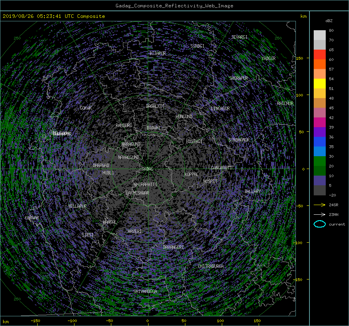The height and width of the screenshot is (326, 349).
Task: Click the 150 km mark on right axis
Action: pos(299,58)
